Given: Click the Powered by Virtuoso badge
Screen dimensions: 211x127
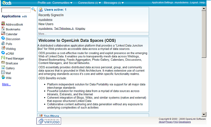Looking at the screenshot, I should tap(49, 121).
